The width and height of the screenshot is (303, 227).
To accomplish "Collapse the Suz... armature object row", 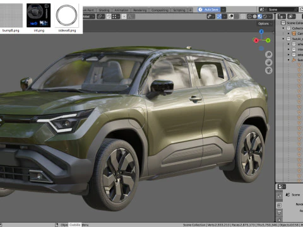I will tap(288, 60).
